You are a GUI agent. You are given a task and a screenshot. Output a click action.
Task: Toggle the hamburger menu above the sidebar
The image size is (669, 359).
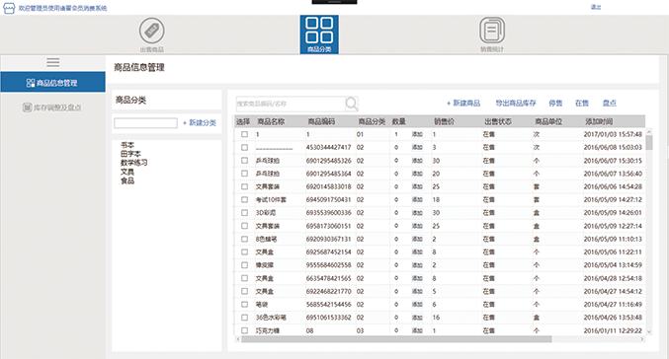[x=53, y=62]
